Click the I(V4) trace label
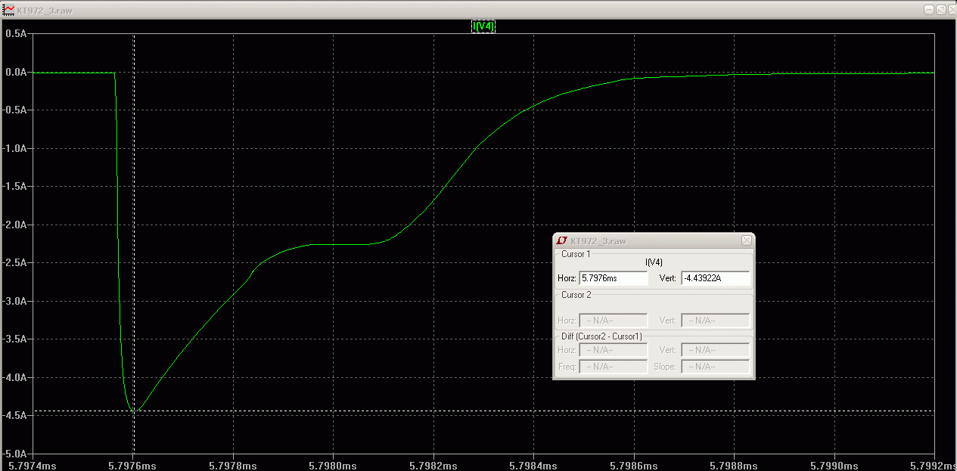957x471 pixels. click(483, 26)
